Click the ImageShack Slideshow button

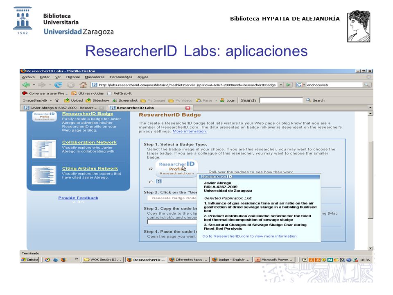[x=97, y=100]
